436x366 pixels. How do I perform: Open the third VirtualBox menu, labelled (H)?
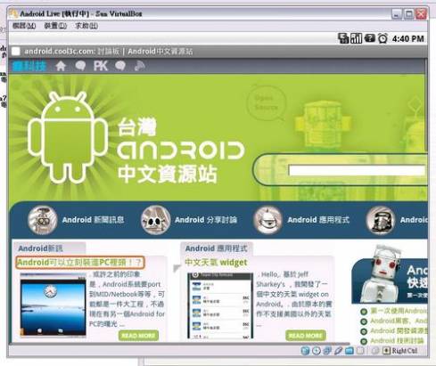pos(86,26)
